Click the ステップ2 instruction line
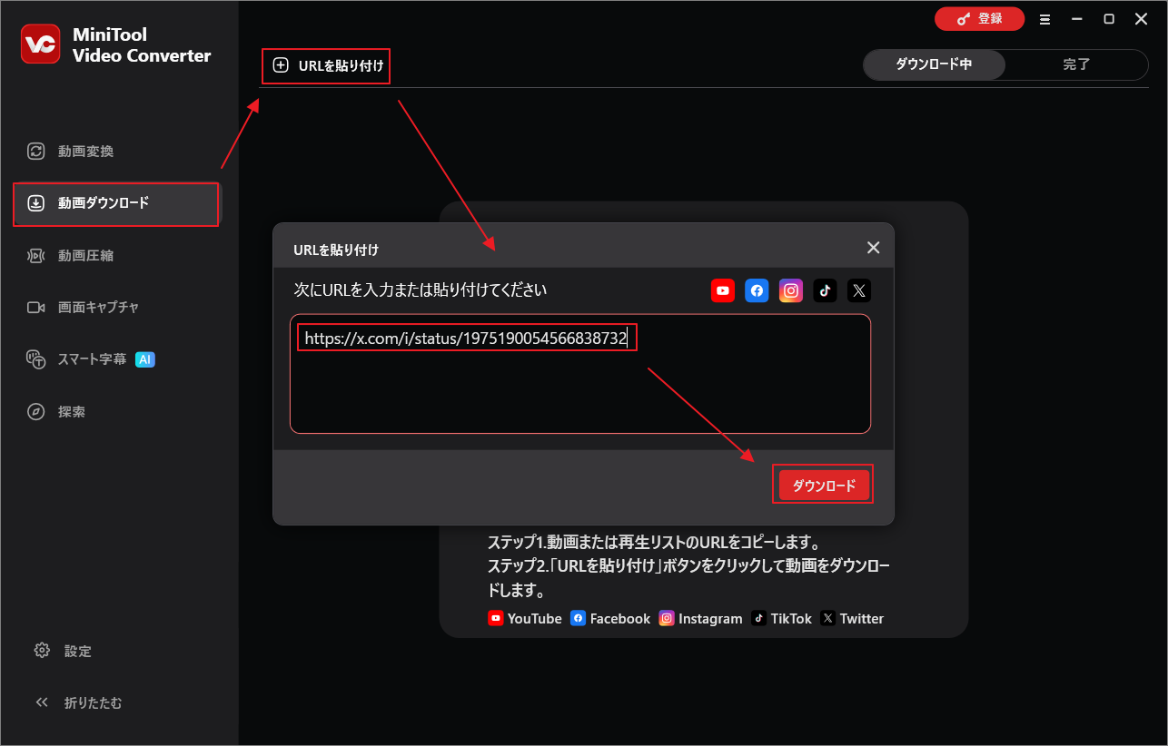The width and height of the screenshot is (1168, 746). click(x=688, y=579)
